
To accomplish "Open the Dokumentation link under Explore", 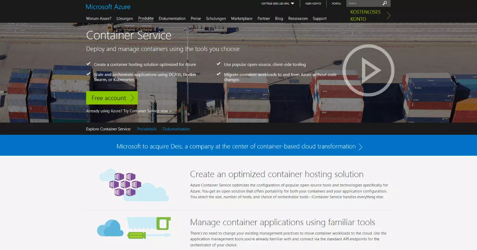I will tap(176, 129).
